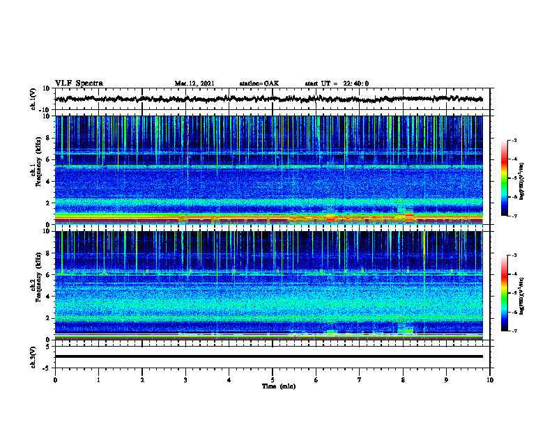Click the "ch.3(V)" axis label
The height and width of the screenshot is (426, 552).
(x=33, y=357)
